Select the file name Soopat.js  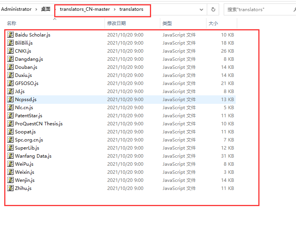[x=25, y=131]
